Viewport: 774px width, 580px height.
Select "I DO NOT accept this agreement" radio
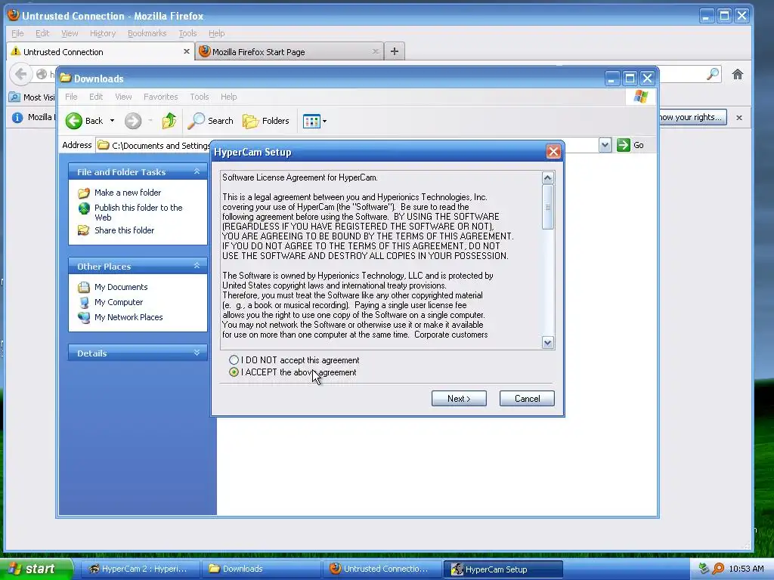[x=234, y=360]
